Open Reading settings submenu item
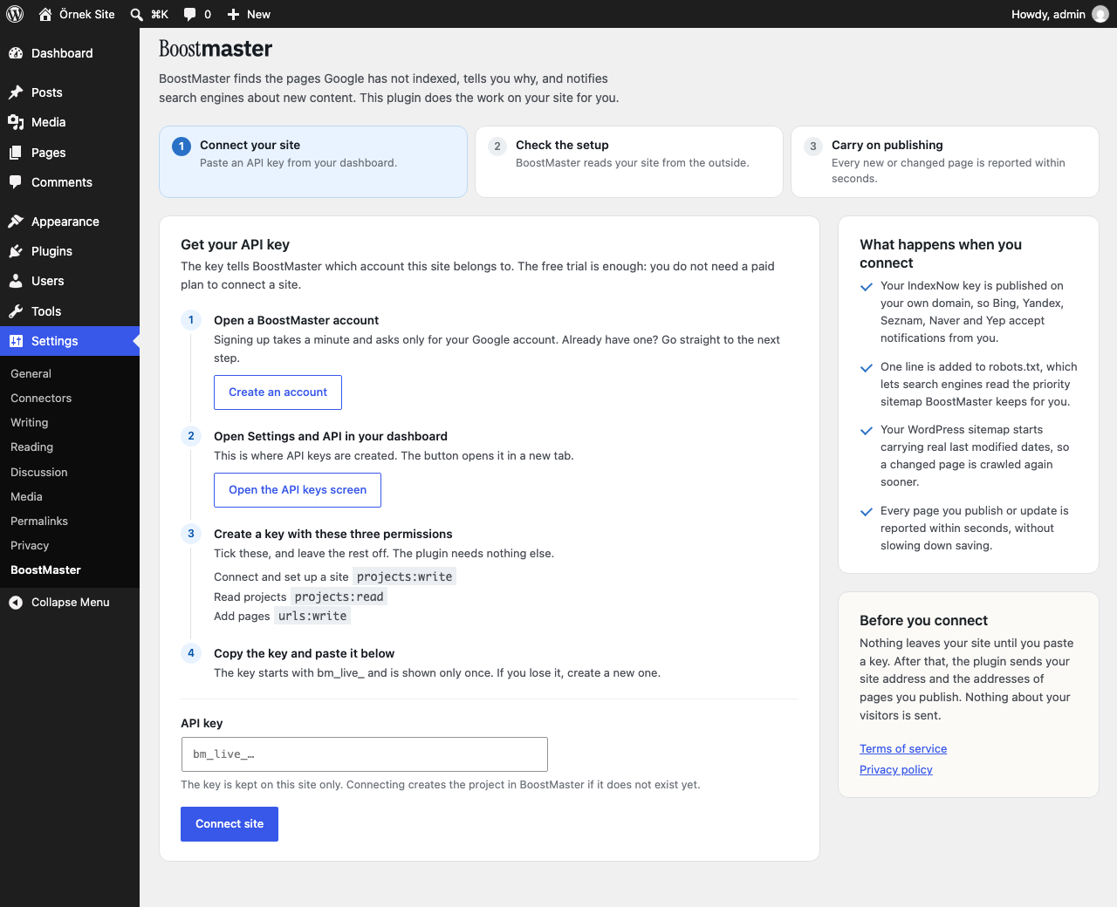The width and height of the screenshot is (1117, 907). [70, 447]
